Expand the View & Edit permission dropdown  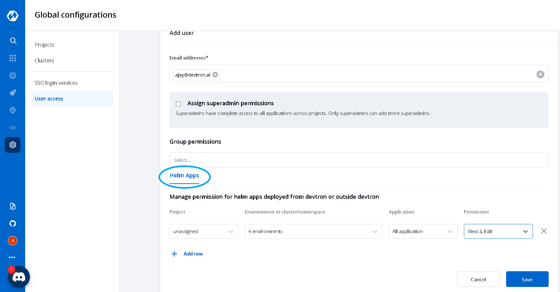click(498, 231)
